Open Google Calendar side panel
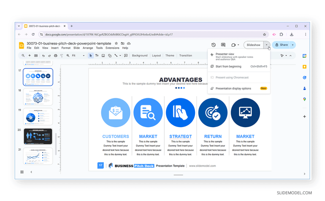This screenshot has width=325, height=201. pyautogui.click(x=304, y=56)
